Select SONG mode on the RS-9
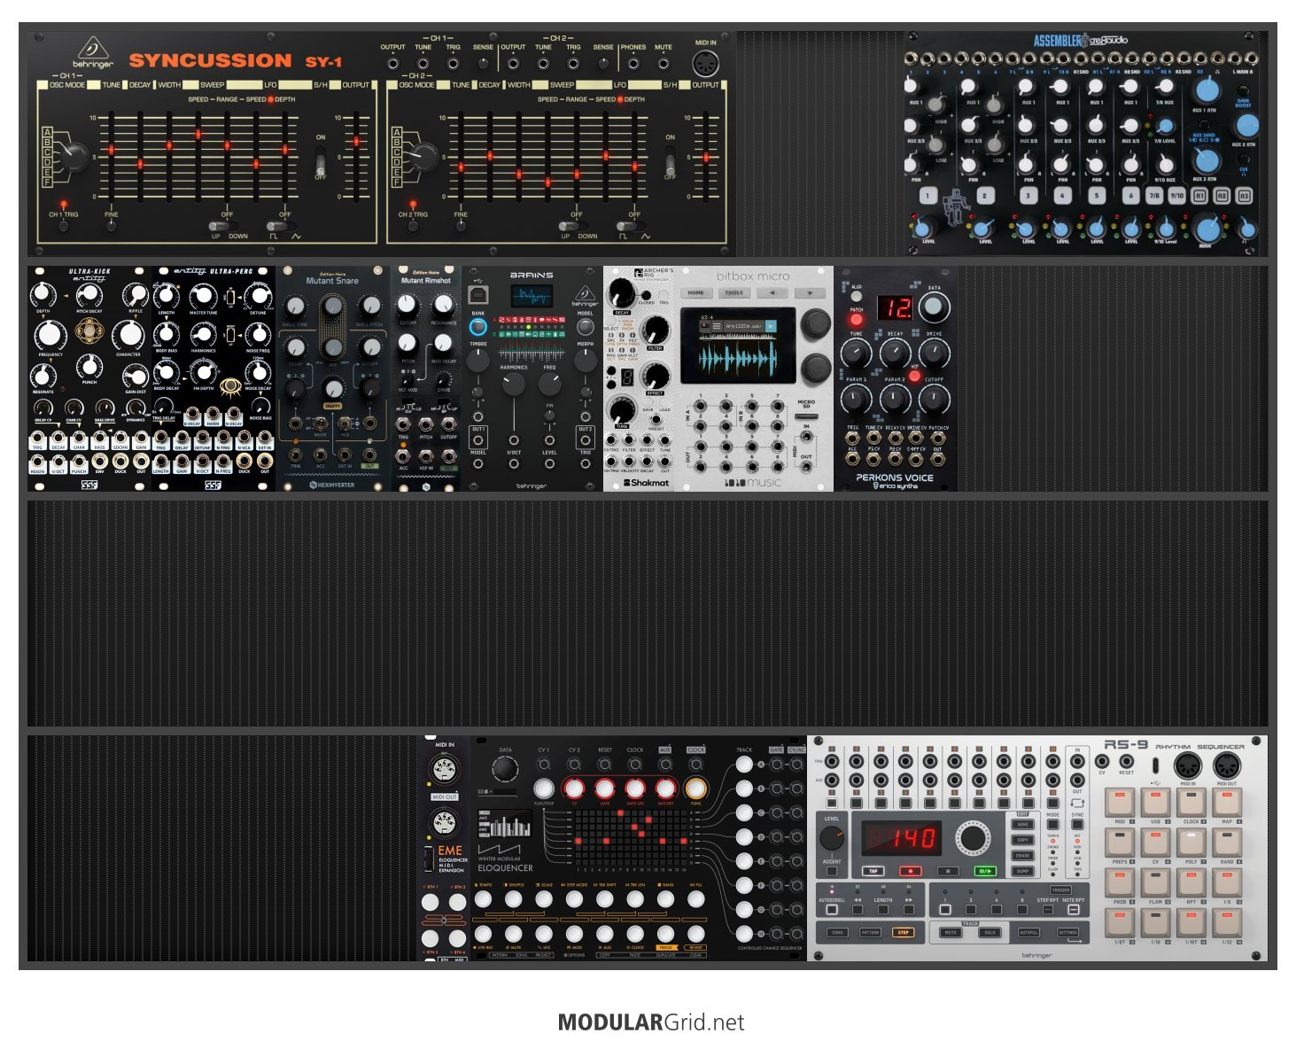 (x=837, y=933)
